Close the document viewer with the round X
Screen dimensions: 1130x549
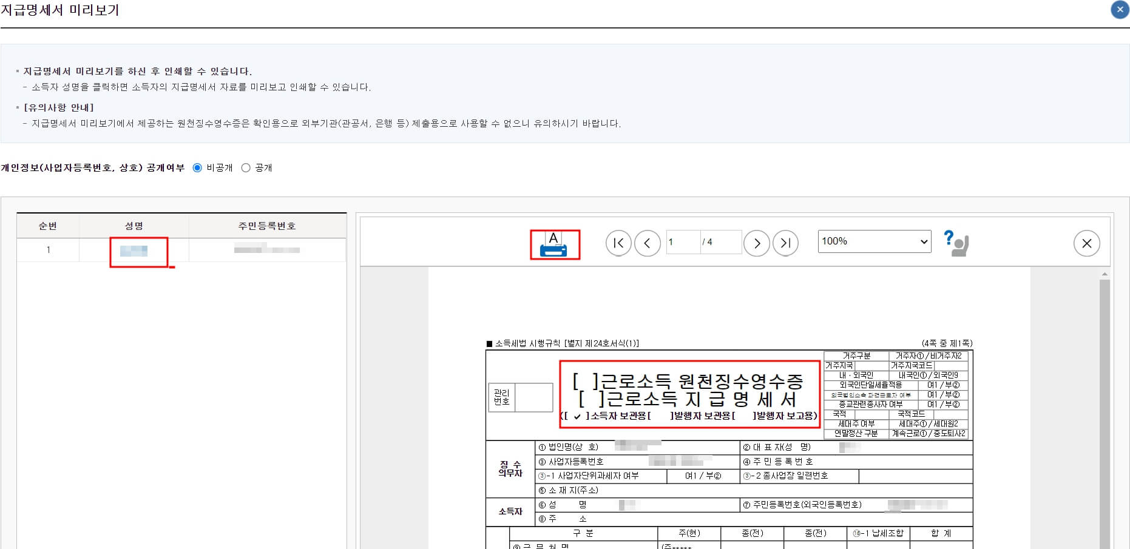click(x=1086, y=243)
